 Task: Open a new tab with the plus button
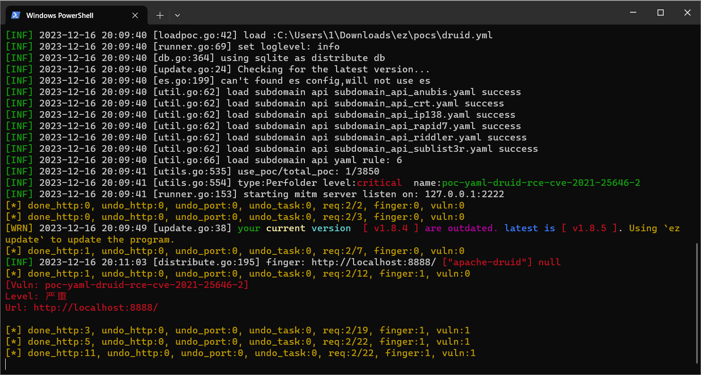point(160,15)
